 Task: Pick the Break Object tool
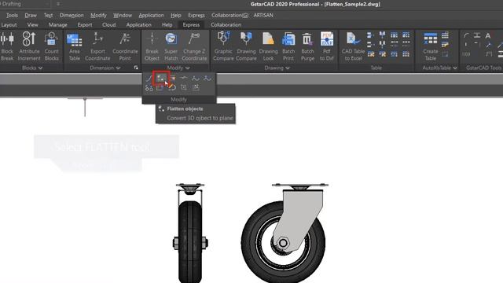click(152, 46)
